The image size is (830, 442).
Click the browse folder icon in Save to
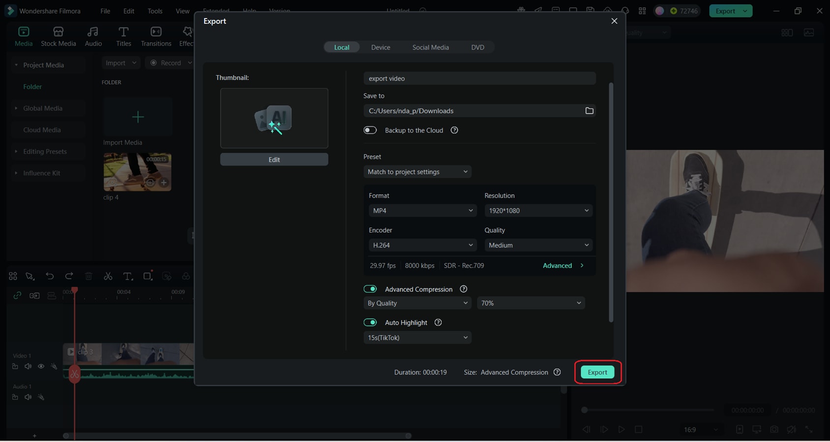coord(589,110)
